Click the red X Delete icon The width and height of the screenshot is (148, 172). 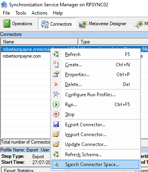click(x=56, y=84)
